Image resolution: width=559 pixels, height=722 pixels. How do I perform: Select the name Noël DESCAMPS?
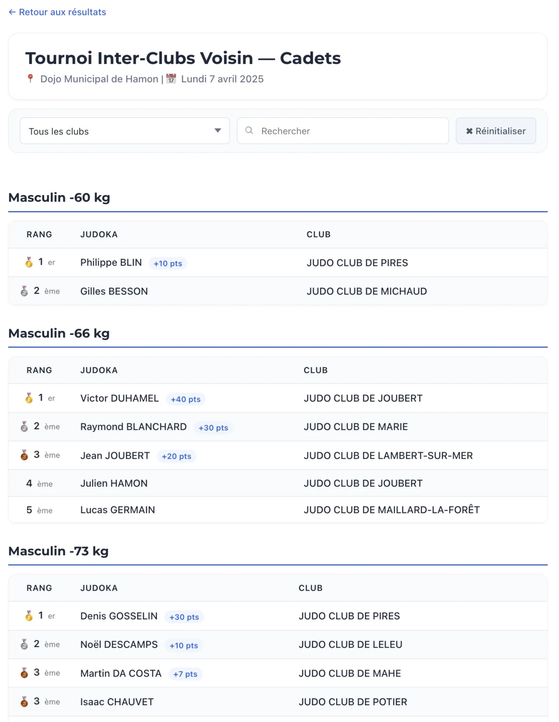(x=119, y=645)
